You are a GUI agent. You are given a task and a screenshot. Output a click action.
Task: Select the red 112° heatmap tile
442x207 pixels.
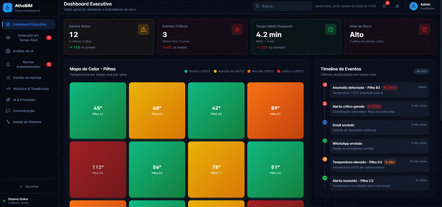98,170
